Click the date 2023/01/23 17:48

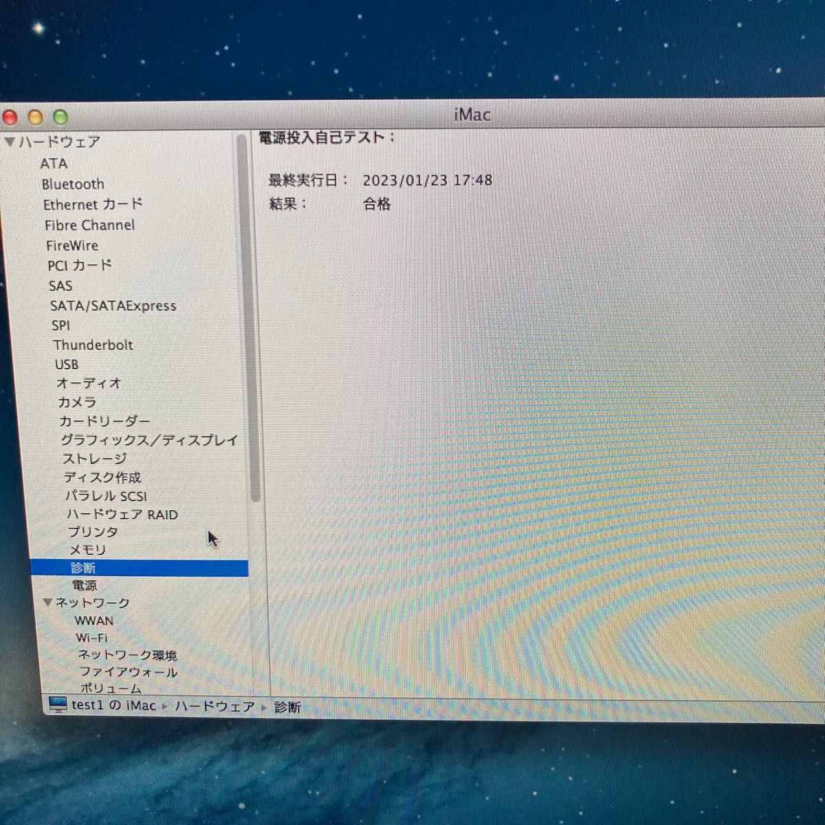(x=428, y=180)
